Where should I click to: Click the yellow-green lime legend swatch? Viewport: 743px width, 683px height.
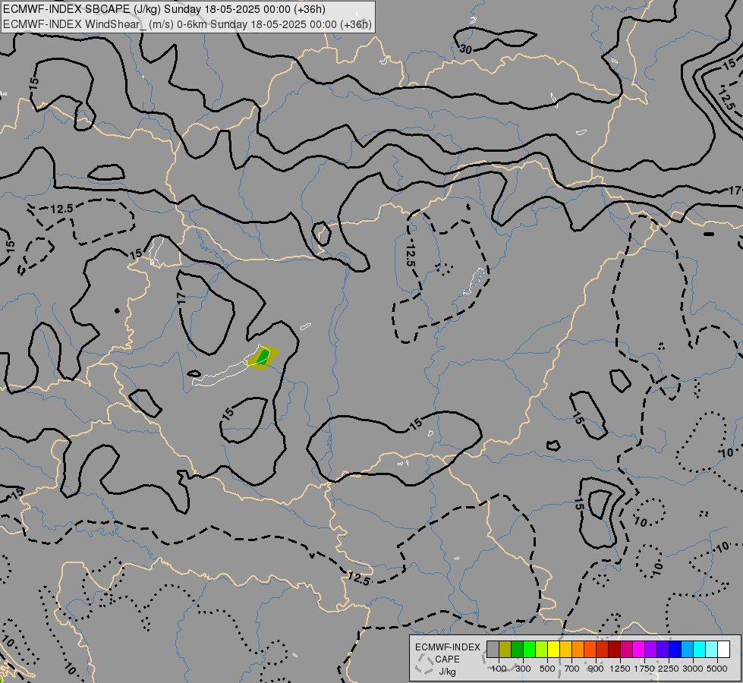click(x=542, y=650)
